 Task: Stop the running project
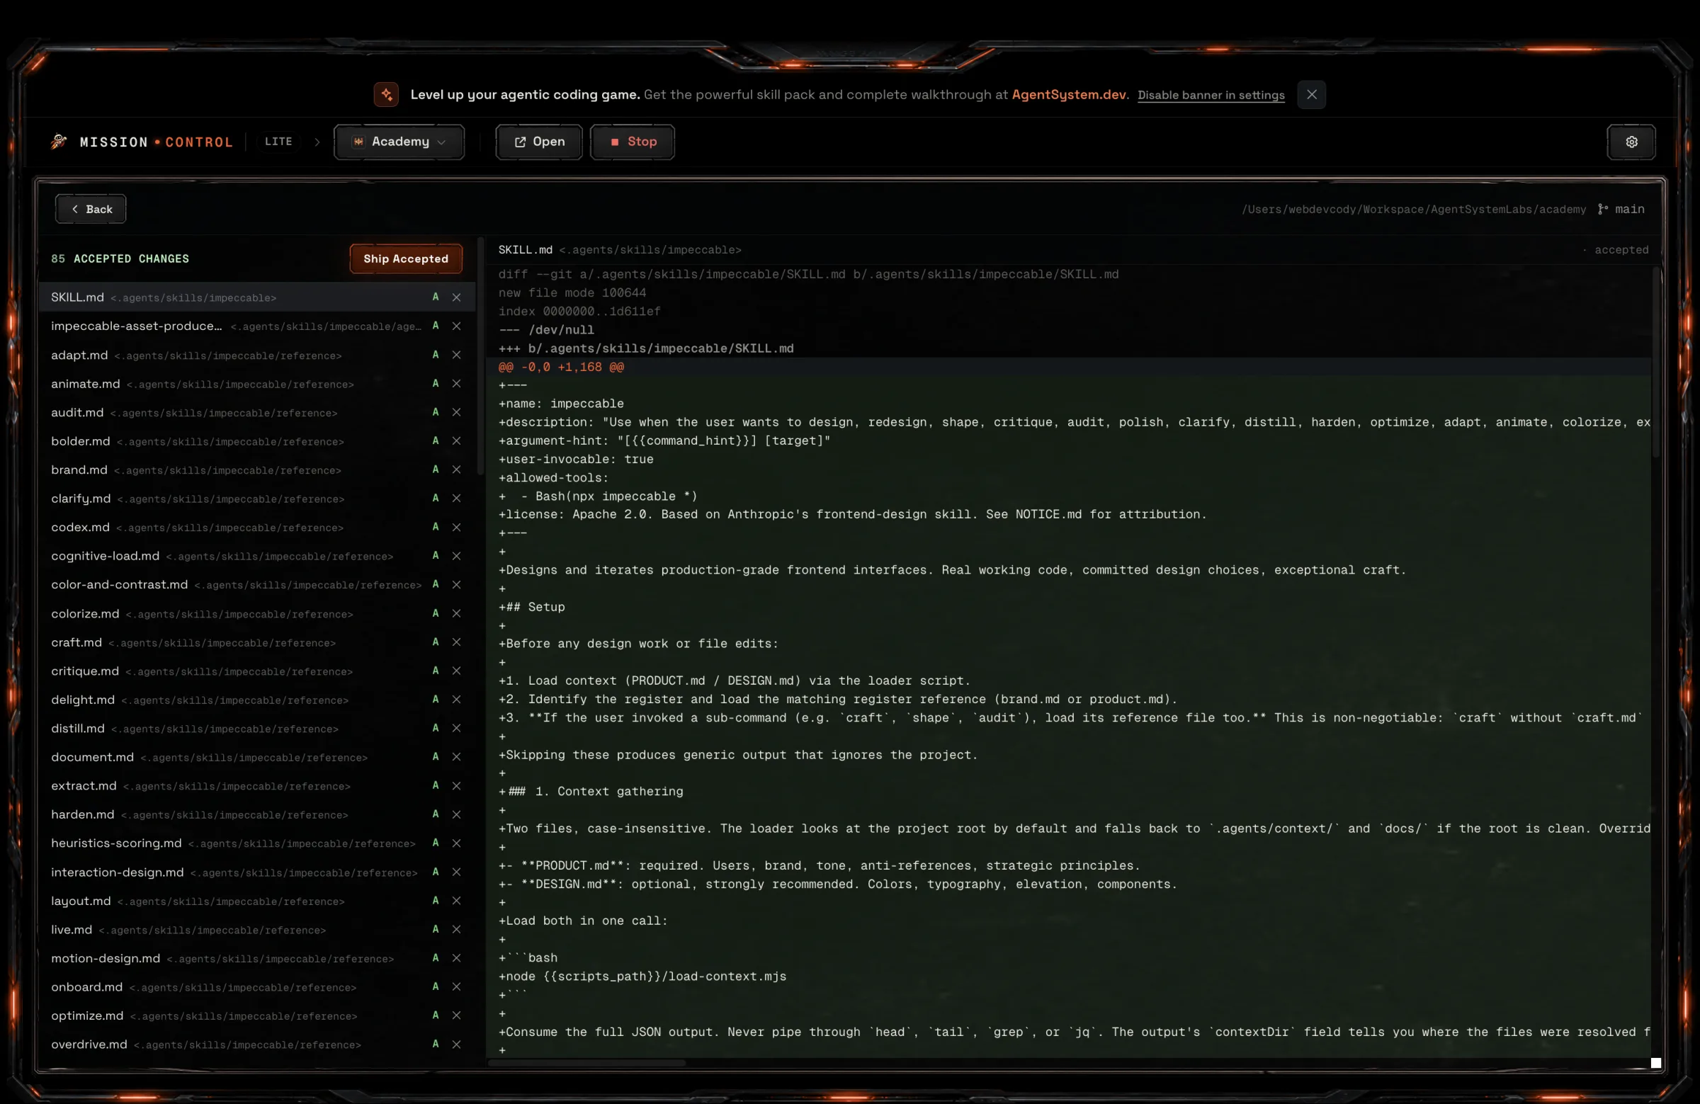point(633,142)
